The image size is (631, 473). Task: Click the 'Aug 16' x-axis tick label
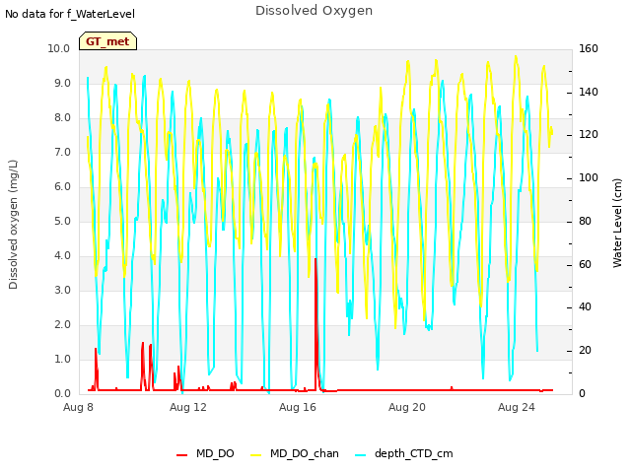tap(298, 407)
